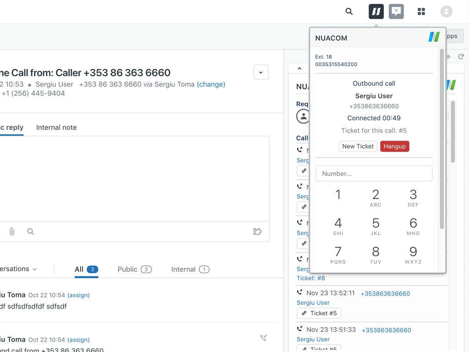Click the New Ticket button

coord(358,146)
